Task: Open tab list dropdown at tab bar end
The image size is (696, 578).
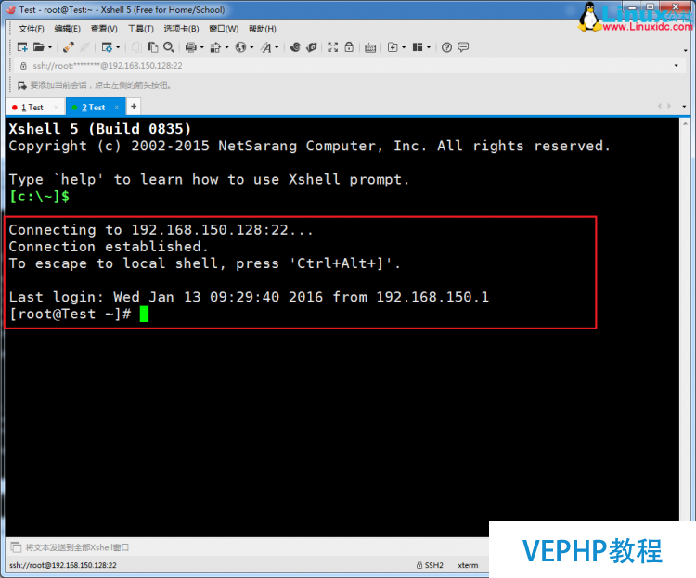Action: click(684, 107)
